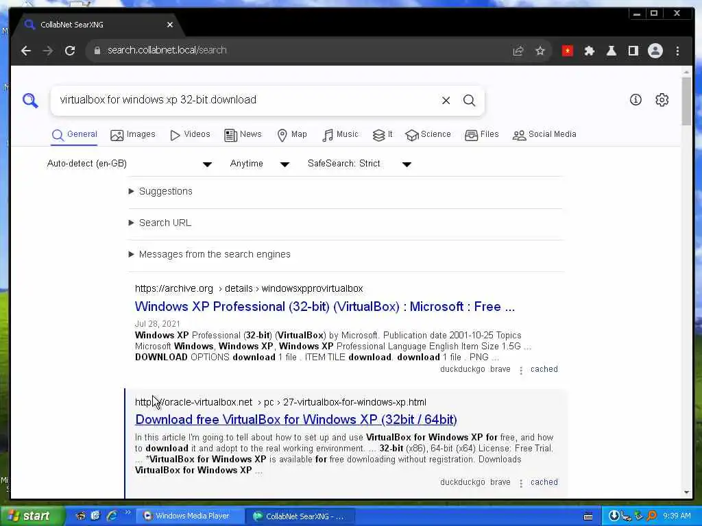Toggle the browser side panel icon

coord(633,51)
